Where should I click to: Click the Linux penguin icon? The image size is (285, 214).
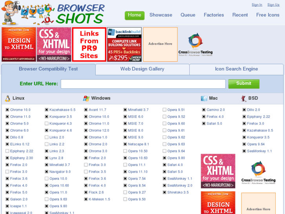pyautogui.click(x=7, y=98)
